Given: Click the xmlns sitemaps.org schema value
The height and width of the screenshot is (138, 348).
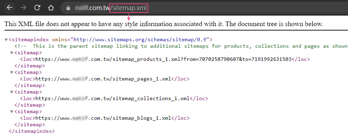Looking at the screenshot, I should coord(140,40).
